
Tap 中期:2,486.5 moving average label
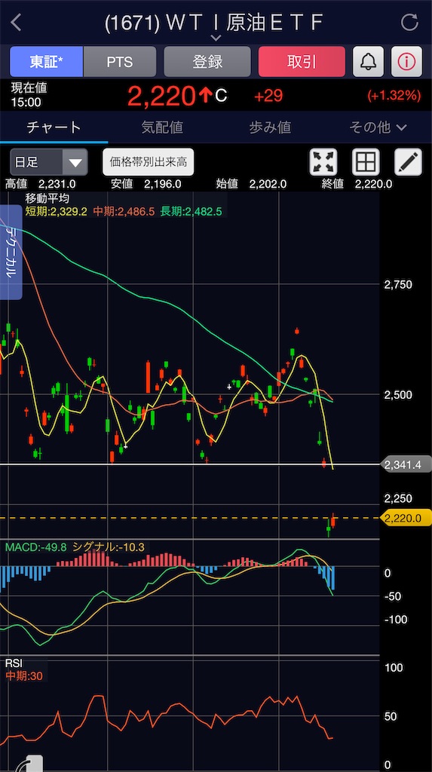(x=124, y=212)
